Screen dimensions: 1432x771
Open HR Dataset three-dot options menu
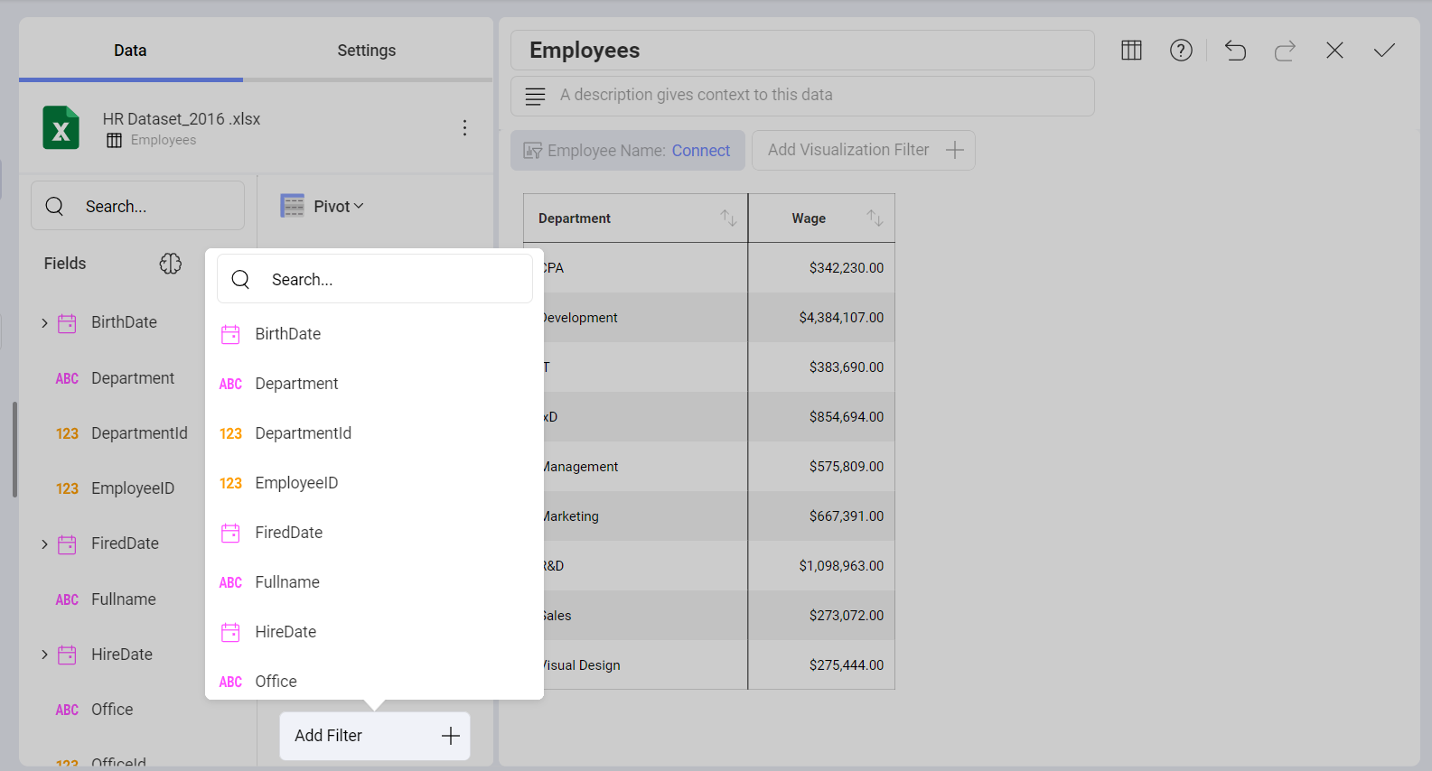pyautogui.click(x=464, y=128)
